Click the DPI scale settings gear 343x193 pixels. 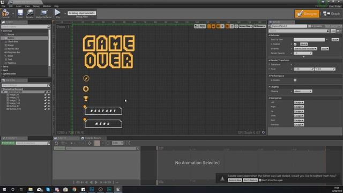(263, 132)
